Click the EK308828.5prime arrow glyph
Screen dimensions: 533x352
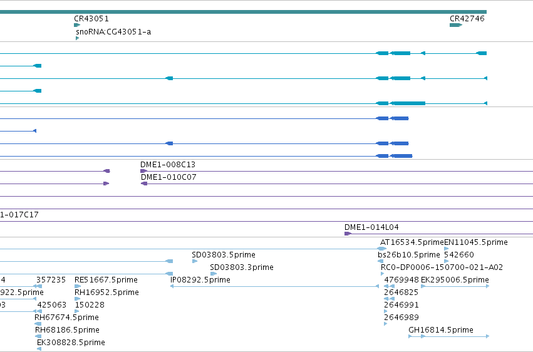point(39,349)
